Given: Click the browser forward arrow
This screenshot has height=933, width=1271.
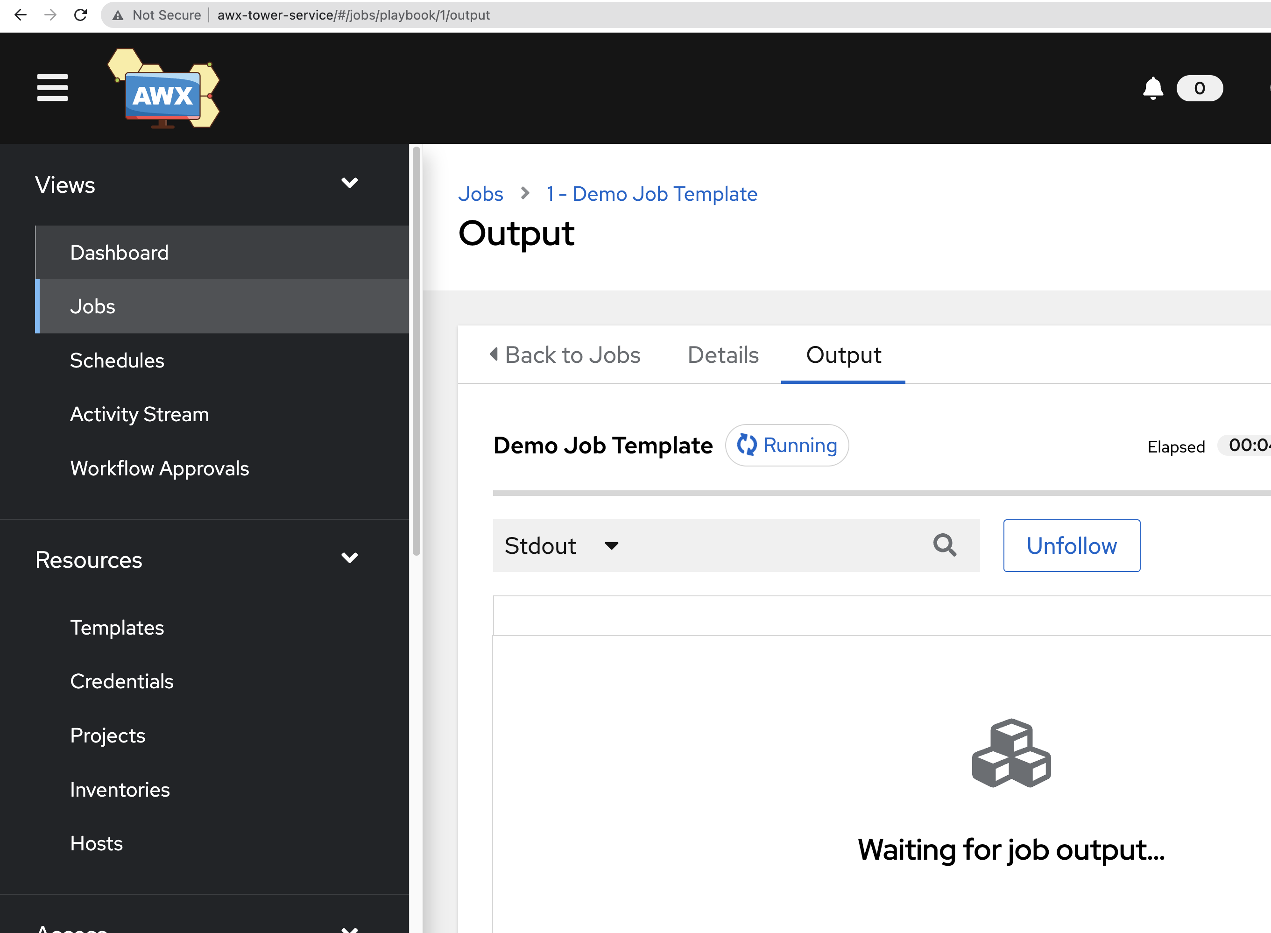Looking at the screenshot, I should click(x=50, y=14).
